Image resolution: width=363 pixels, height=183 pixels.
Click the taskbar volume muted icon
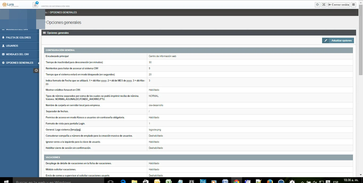click(x=315, y=182)
